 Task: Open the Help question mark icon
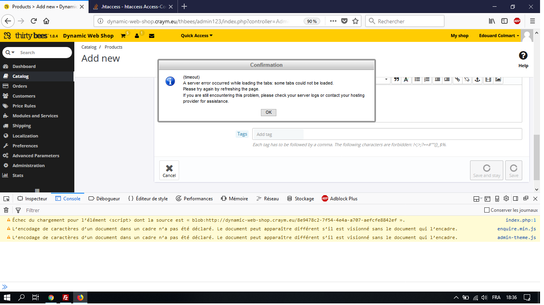point(523,56)
